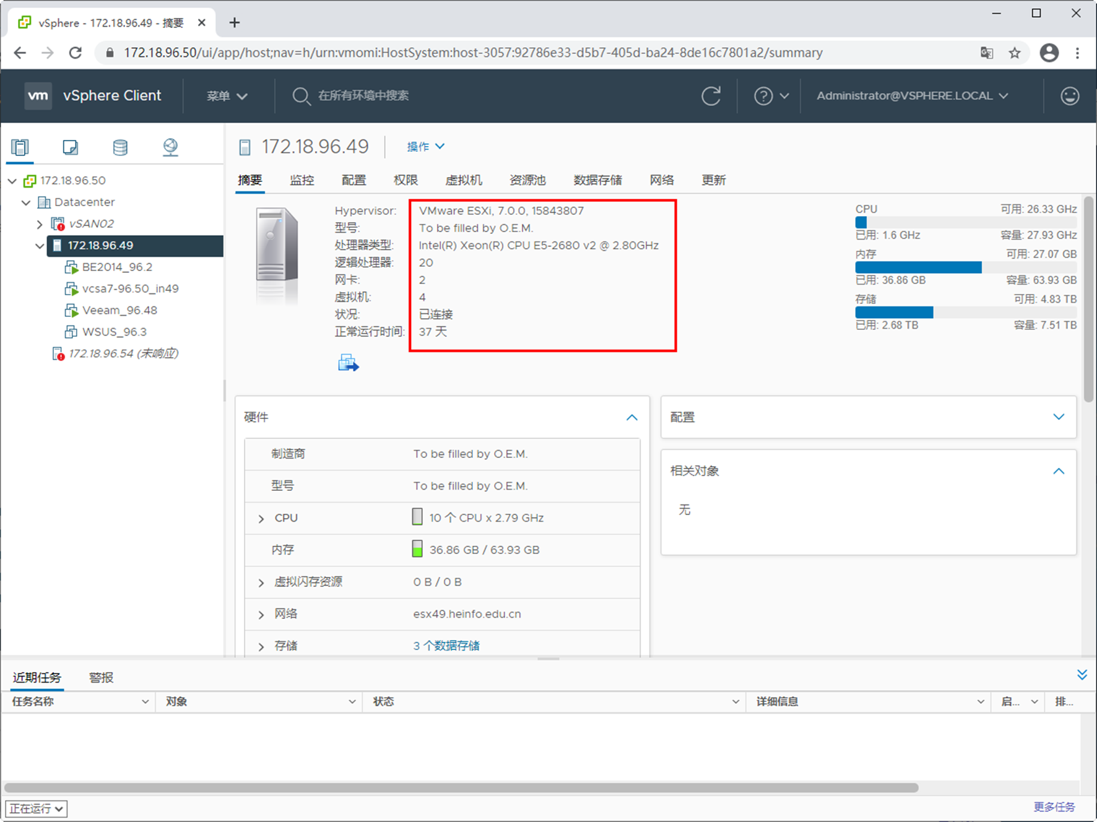Select the unresponsive host 172.18.96.54
1097x822 pixels.
click(x=123, y=353)
